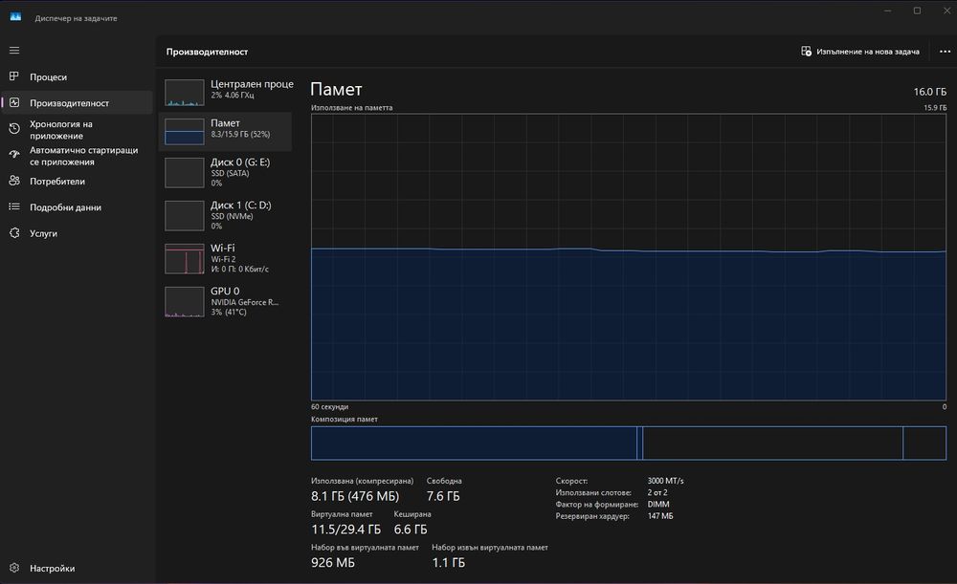Click the 147 МБ hardware reserved value

point(660,516)
